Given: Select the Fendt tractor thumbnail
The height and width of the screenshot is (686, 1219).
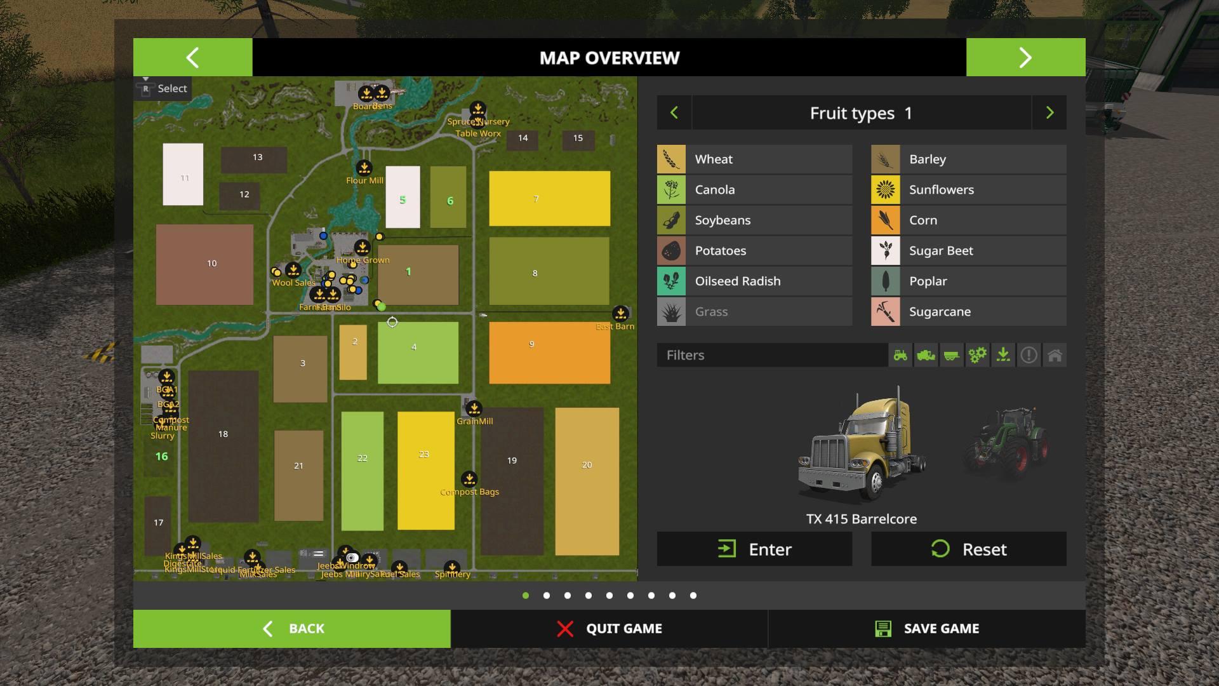Looking at the screenshot, I should 1005,443.
